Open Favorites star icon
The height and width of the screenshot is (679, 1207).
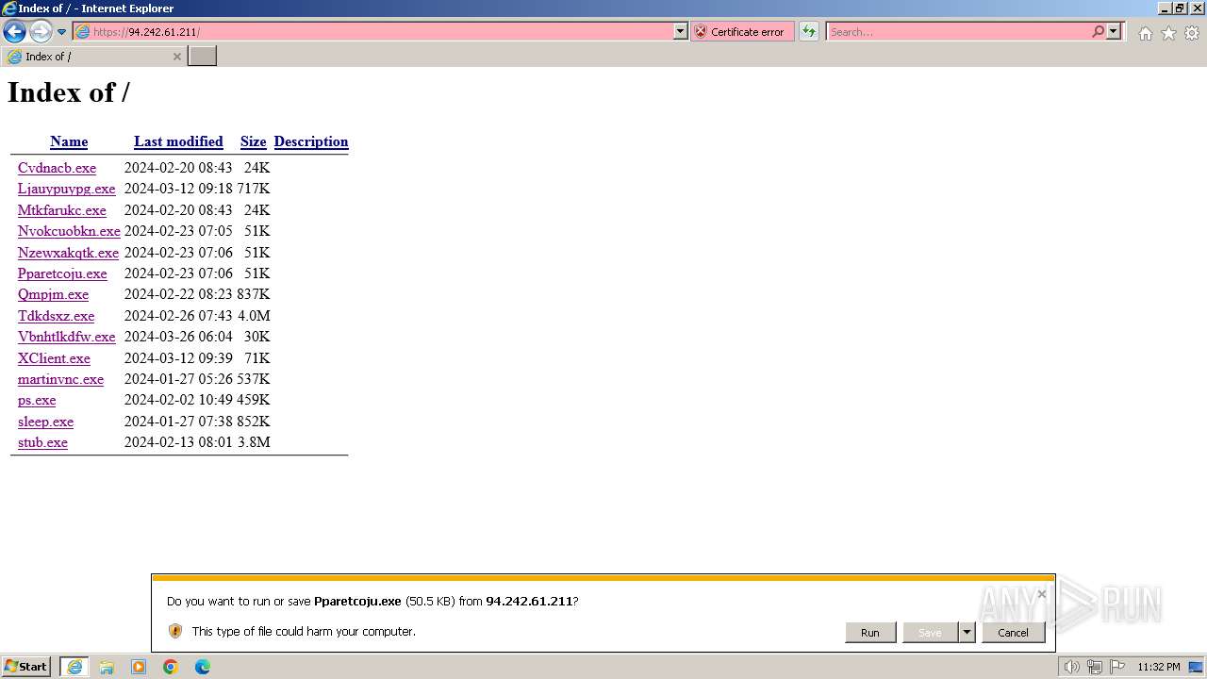1168,33
